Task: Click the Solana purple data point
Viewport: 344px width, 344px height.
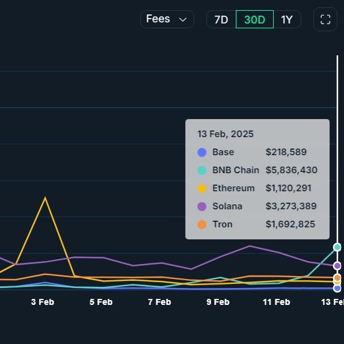Action: 337,266
